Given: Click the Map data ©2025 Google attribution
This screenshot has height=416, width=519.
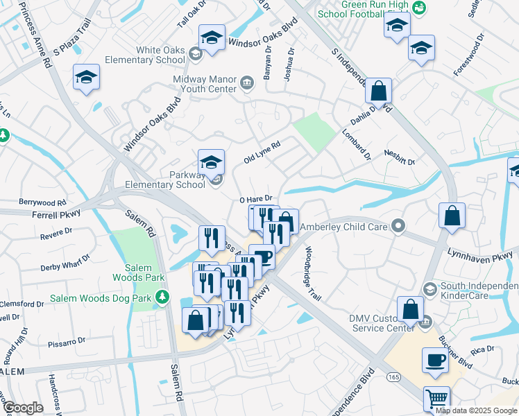Looking at the screenshot, I should [476, 410].
